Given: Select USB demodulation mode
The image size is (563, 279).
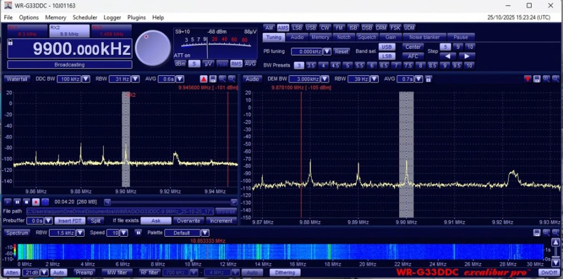Looking at the screenshot, I should pos(311,28).
